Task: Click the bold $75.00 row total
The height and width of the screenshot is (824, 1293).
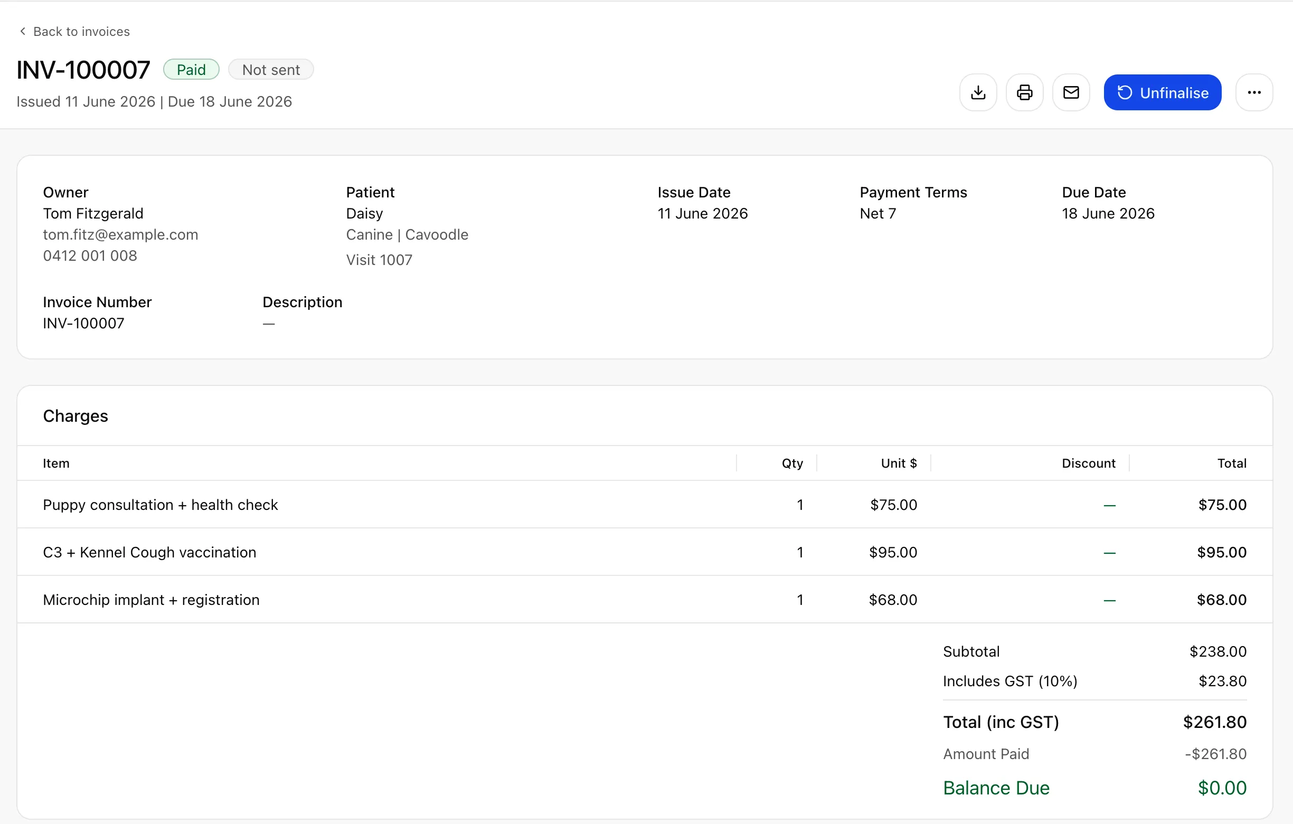Action: point(1222,505)
